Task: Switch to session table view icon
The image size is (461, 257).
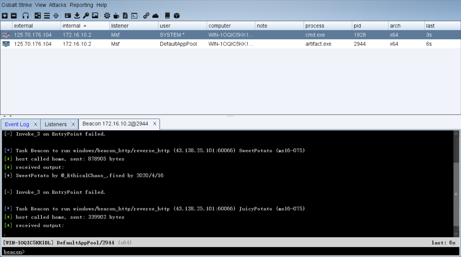Action: pyautogui.click(x=47, y=16)
